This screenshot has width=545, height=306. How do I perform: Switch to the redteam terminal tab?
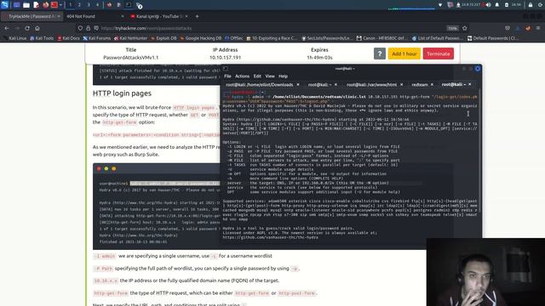(420, 85)
